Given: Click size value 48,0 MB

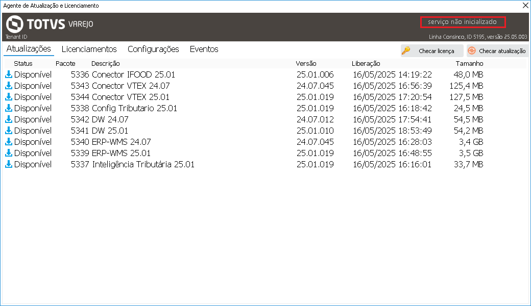Looking at the screenshot, I should (x=468, y=74).
